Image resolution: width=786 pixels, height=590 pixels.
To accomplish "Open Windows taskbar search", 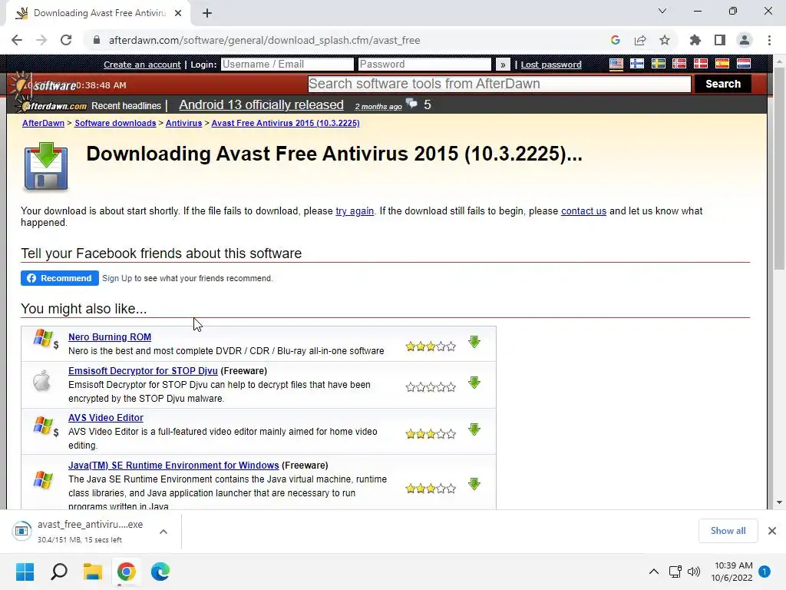I will tap(59, 572).
